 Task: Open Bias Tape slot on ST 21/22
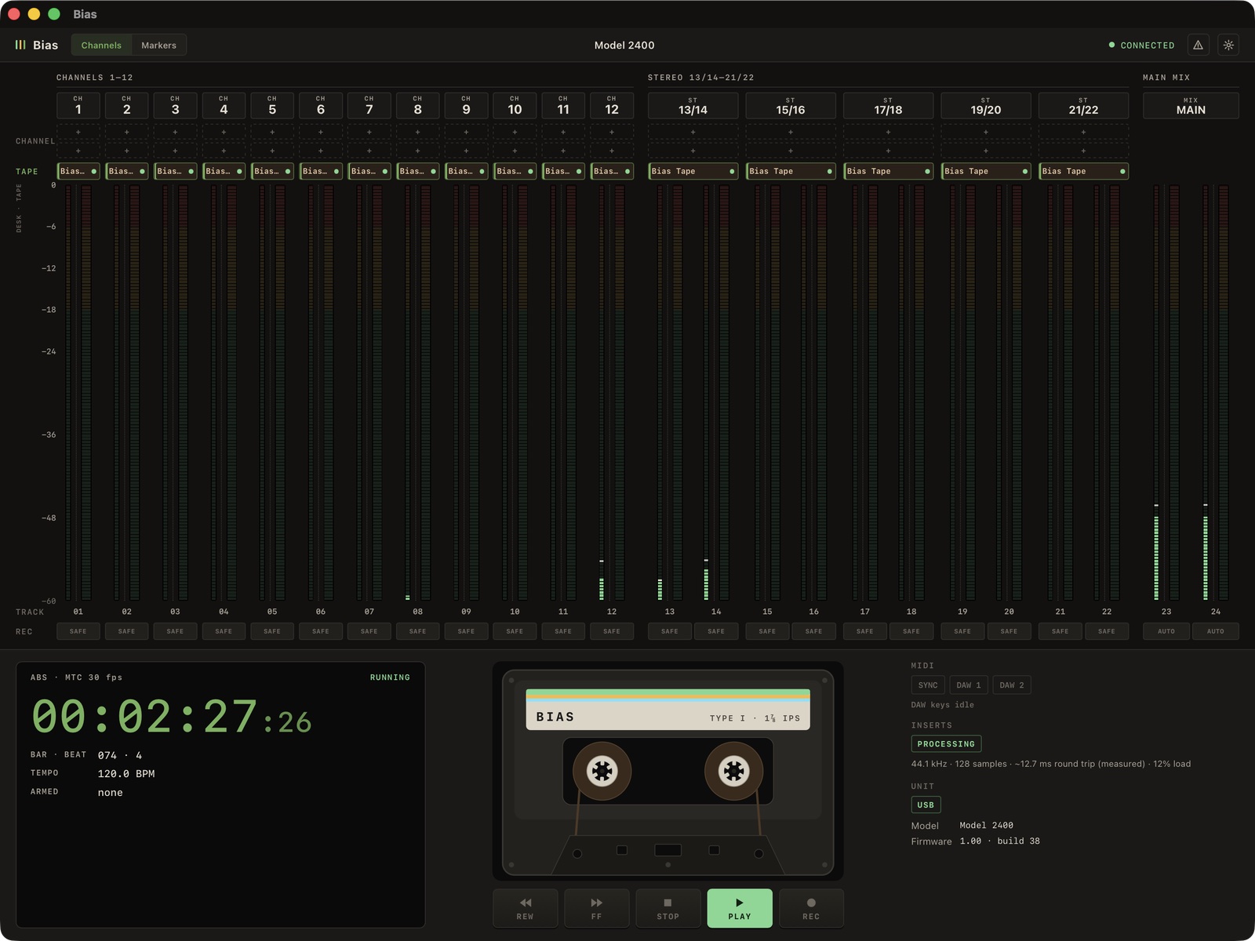click(x=1083, y=171)
